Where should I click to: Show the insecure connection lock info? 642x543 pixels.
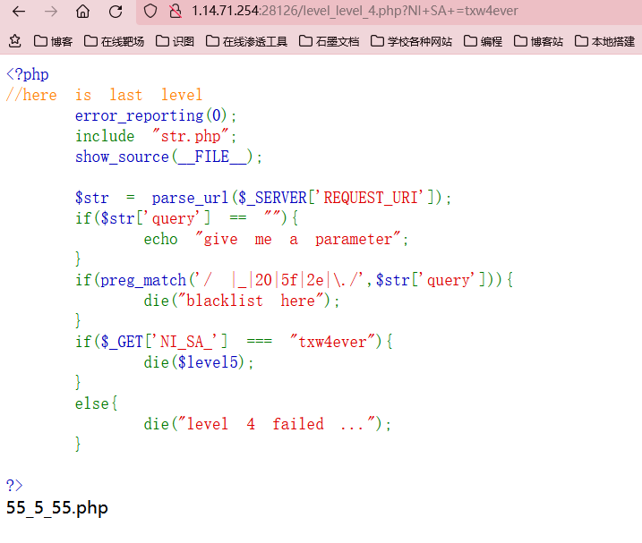point(175,11)
